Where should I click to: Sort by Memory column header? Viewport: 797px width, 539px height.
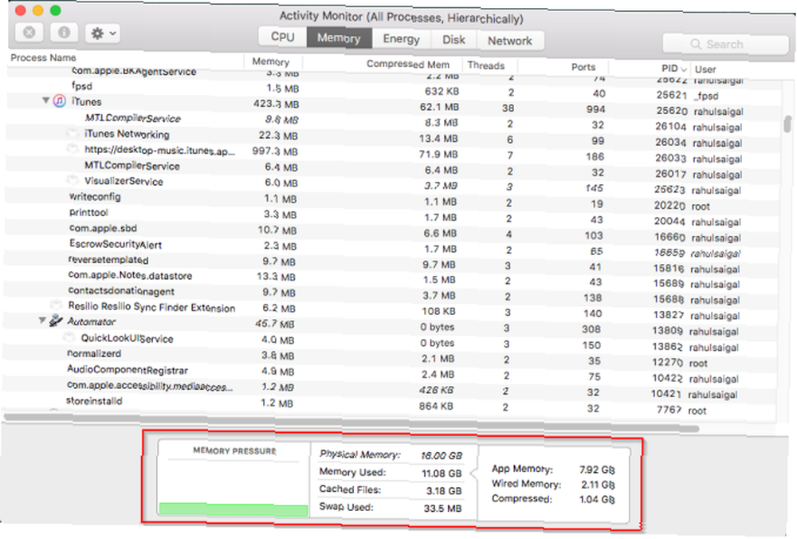[271, 61]
